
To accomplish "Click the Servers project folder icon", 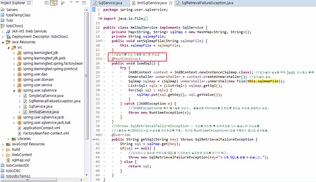I will point(3,10).
